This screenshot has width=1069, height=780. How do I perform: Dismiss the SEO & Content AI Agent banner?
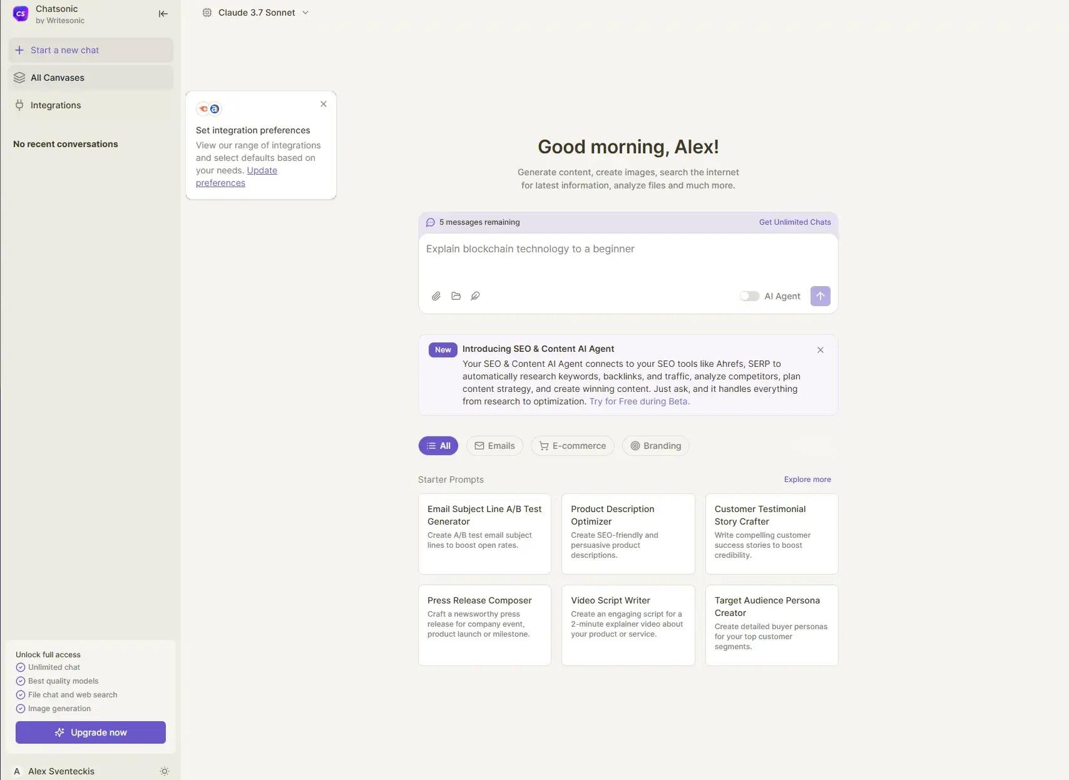click(x=820, y=350)
